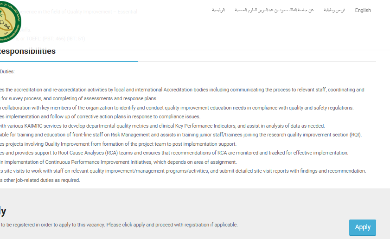Image resolution: width=390 pixels, height=239 pixels.
Task: Click the "Duties:" label
Action: [7, 71]
